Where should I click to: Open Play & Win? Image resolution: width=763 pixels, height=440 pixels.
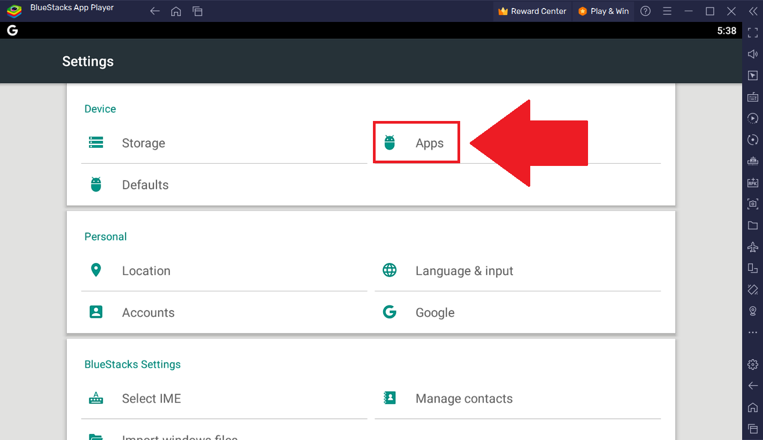point(603,11)
